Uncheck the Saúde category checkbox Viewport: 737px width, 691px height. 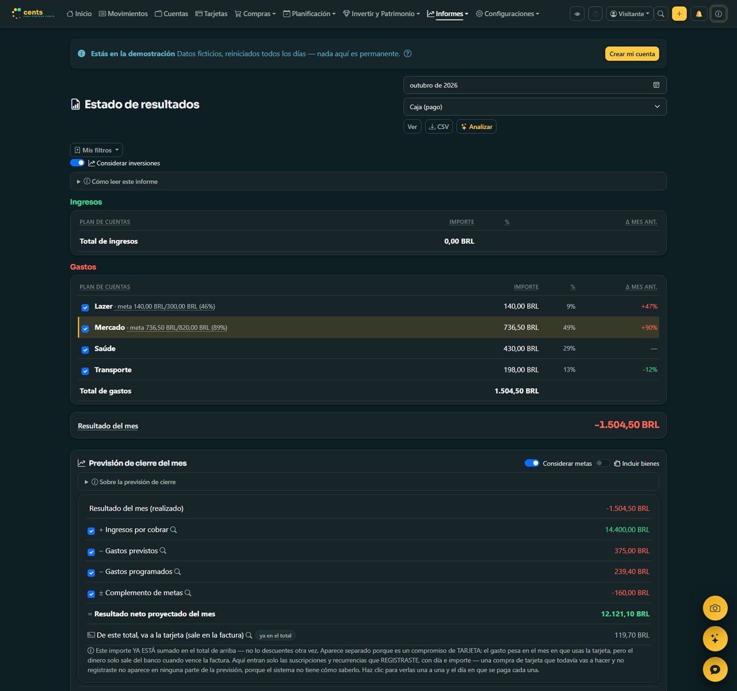(x=85, y=349)
